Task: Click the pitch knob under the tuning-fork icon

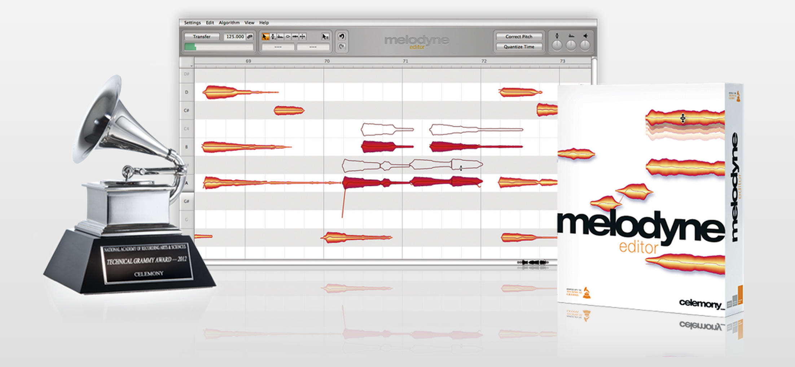Action: point(557,45)
